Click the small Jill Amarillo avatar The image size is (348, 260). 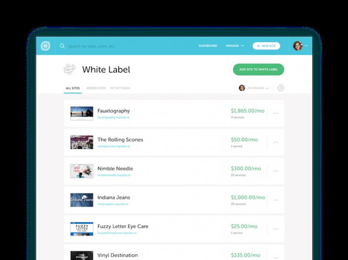[242, 88]
